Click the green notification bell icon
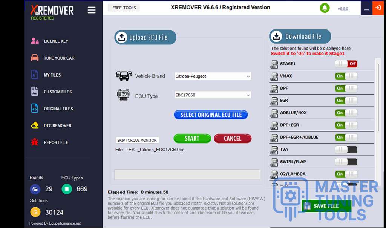This screenshot has width=386, height=228. point(324,8)
